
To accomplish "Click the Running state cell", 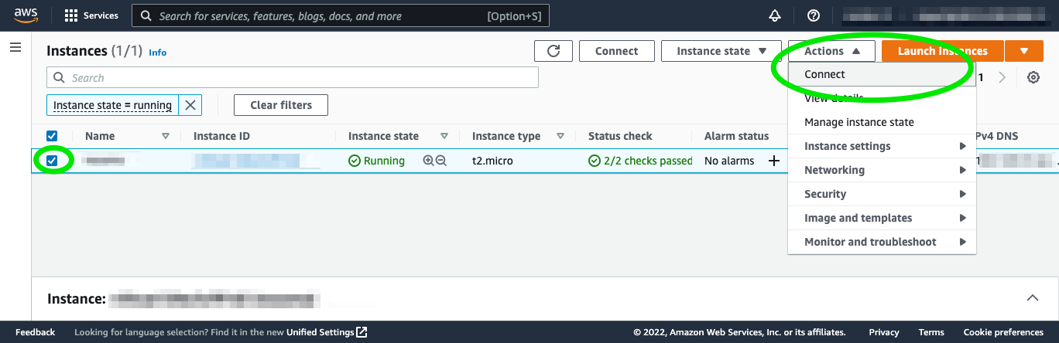I will 376,161.
